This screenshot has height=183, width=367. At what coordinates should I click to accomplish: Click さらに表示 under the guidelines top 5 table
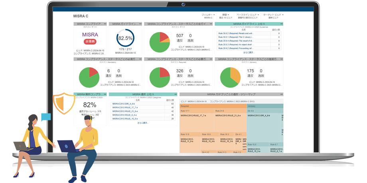tap(249, 53)
